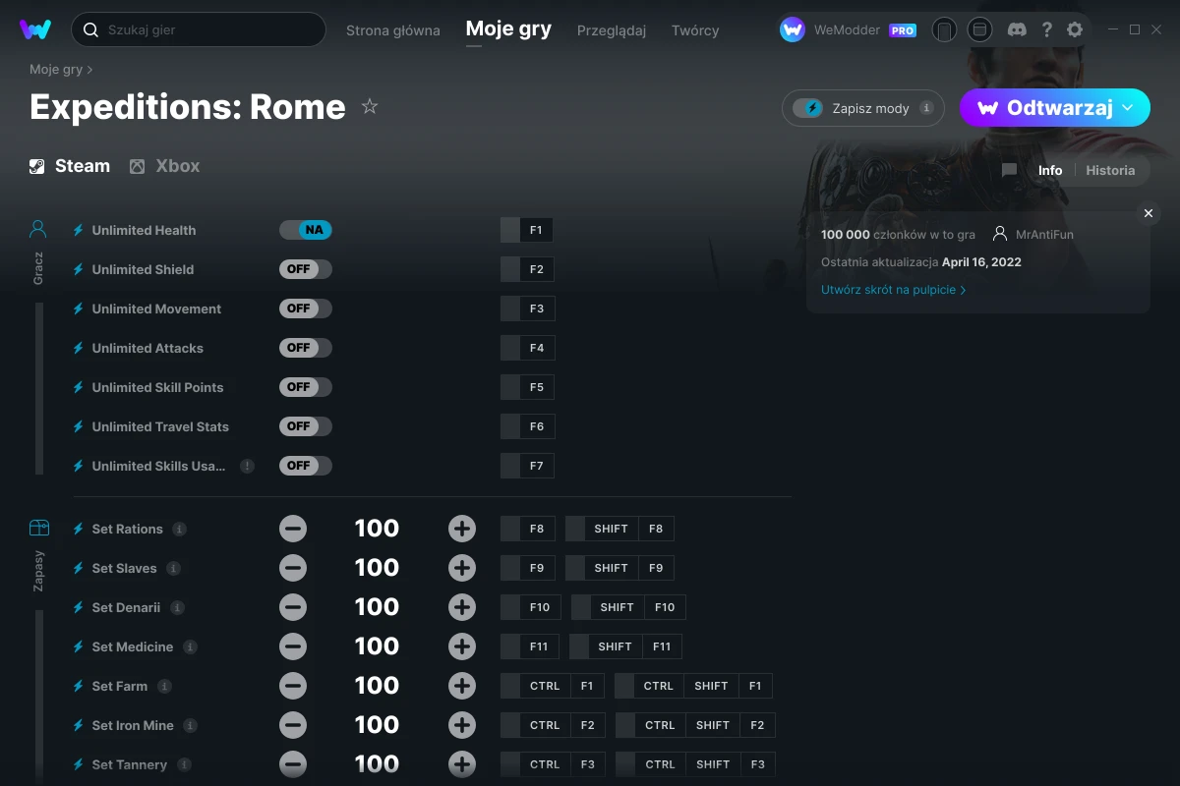Decrease the Set Farm value
This screenshot has width=1180, height=786.
tap(293, 686)
